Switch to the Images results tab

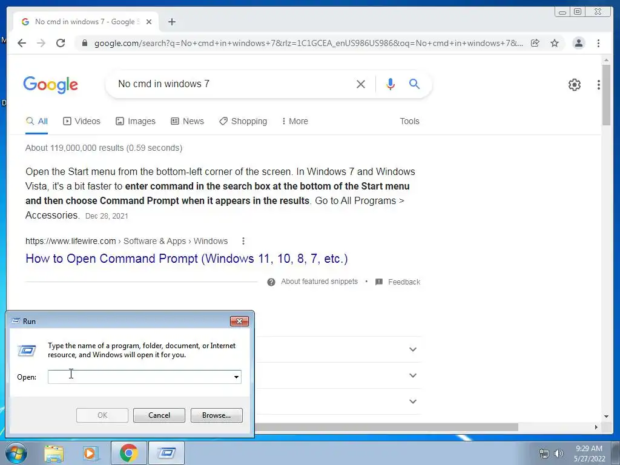pos(135,121)
